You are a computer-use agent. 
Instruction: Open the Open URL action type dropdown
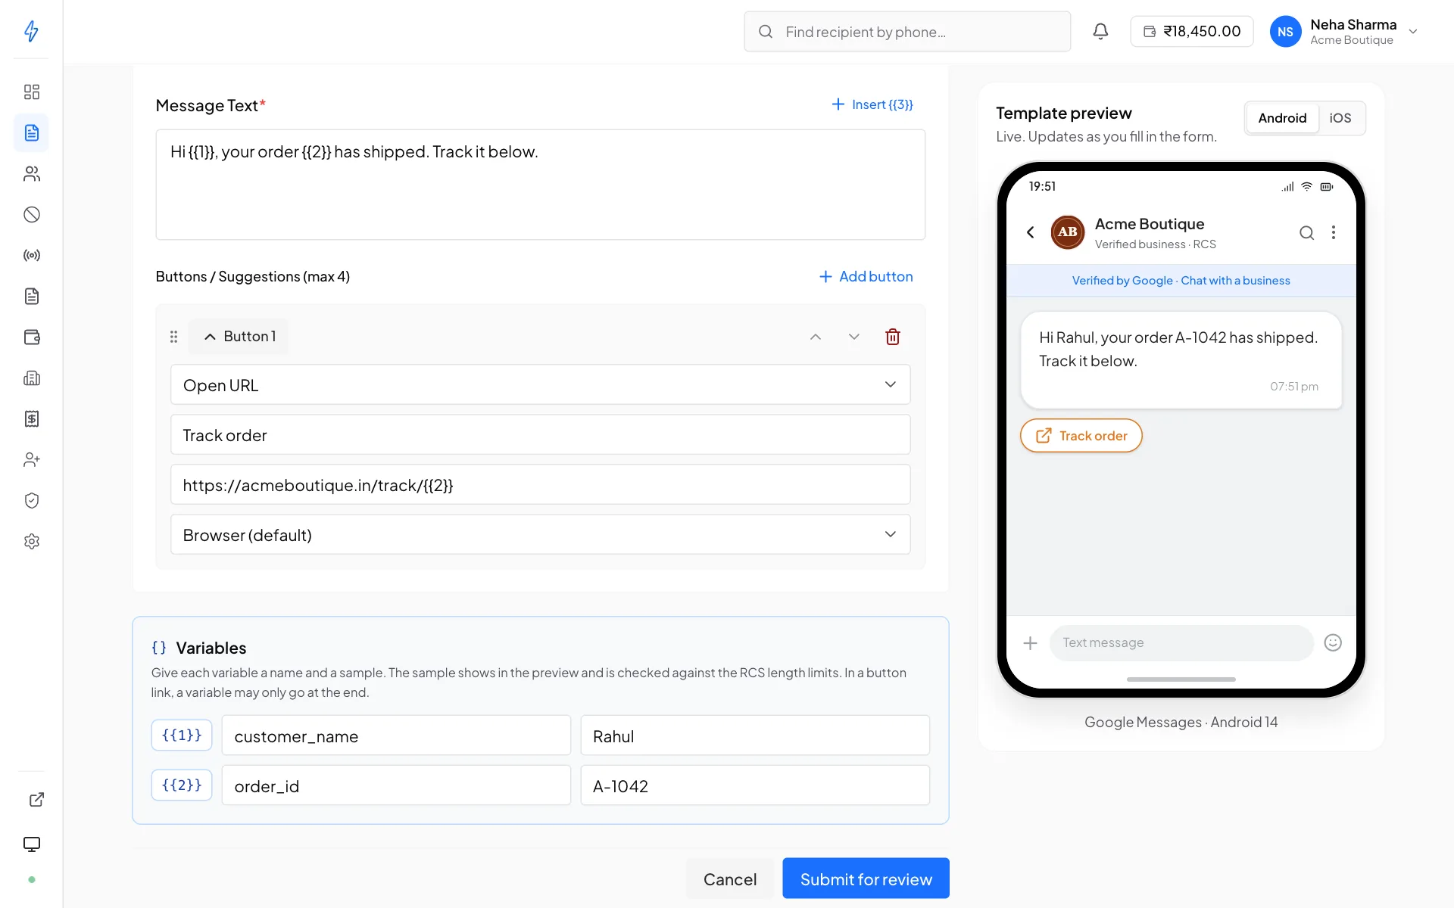pos(540,385)
